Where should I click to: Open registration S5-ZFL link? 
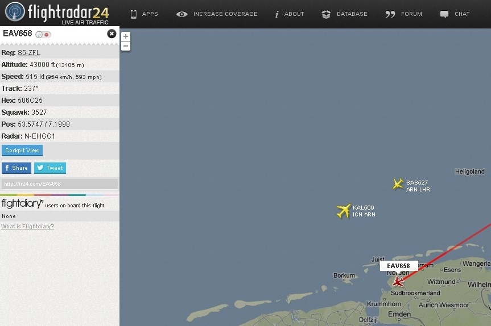click(x=29, y=53)
